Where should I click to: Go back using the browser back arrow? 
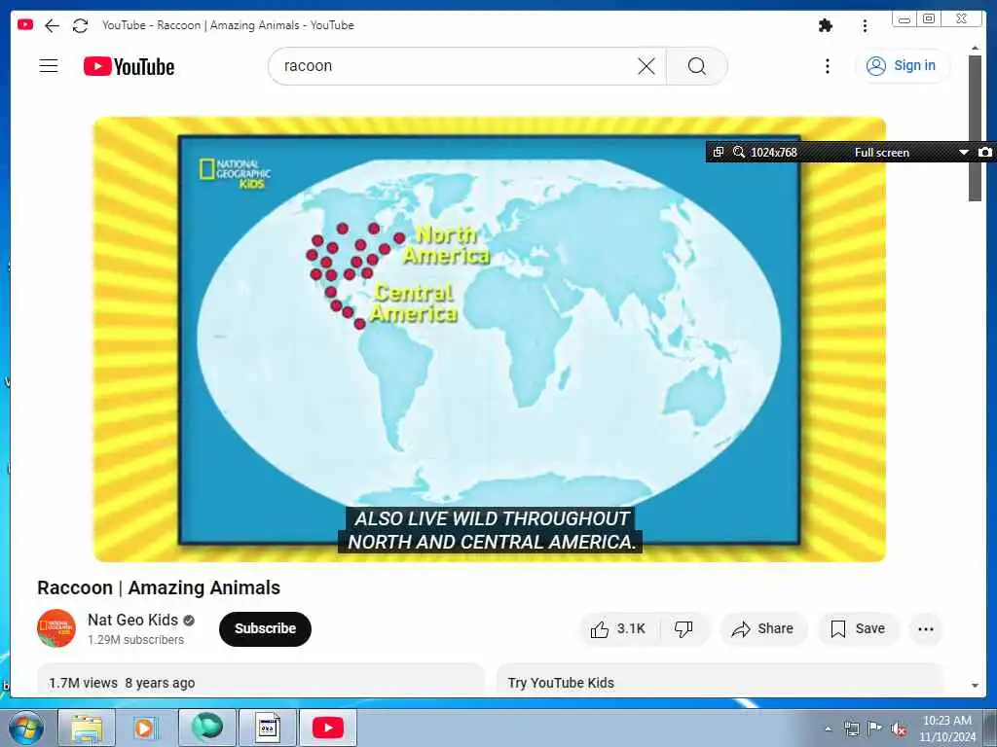[53, 25]
